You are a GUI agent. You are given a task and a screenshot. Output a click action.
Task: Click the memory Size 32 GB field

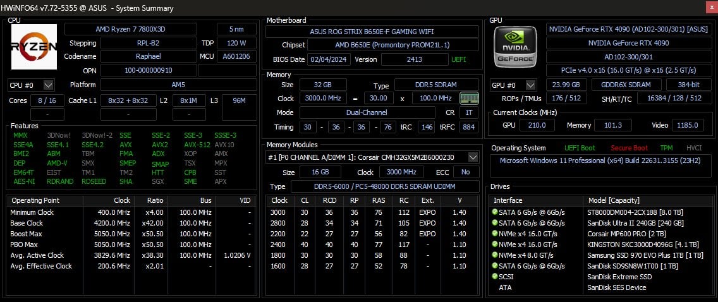pos(323,85)
